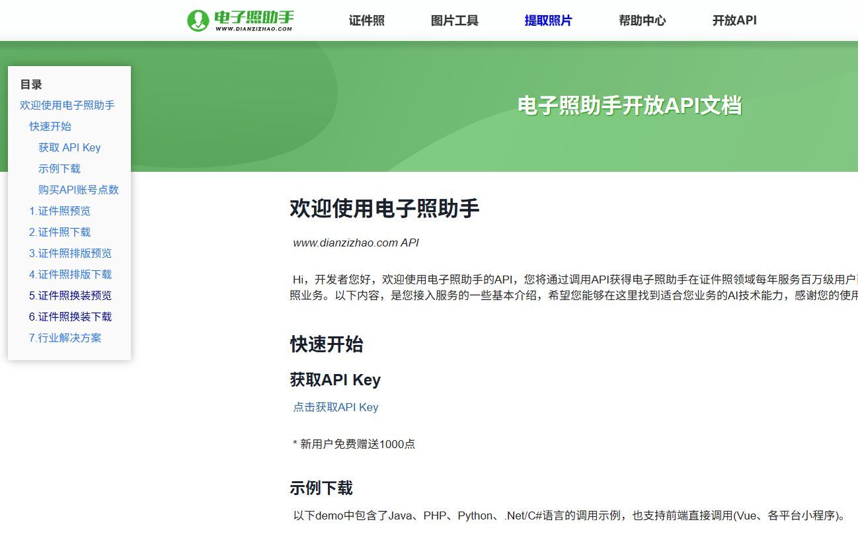Open the 证件照 menu item
858x534 pixels.
point(367,20)
